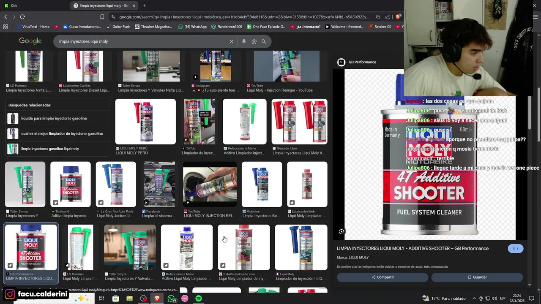Click the page vertical scrollbar

pyautogui.click(x=538, y=114)
